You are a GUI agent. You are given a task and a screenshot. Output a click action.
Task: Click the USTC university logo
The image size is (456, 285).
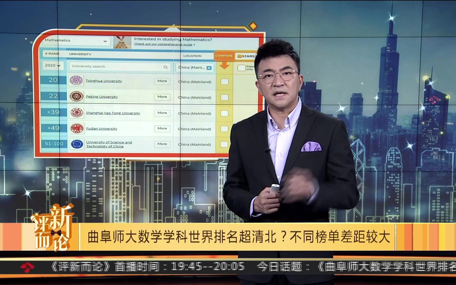point(77,144)
